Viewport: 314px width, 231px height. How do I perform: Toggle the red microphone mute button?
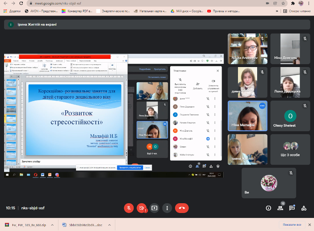click(x=129, y=208)
